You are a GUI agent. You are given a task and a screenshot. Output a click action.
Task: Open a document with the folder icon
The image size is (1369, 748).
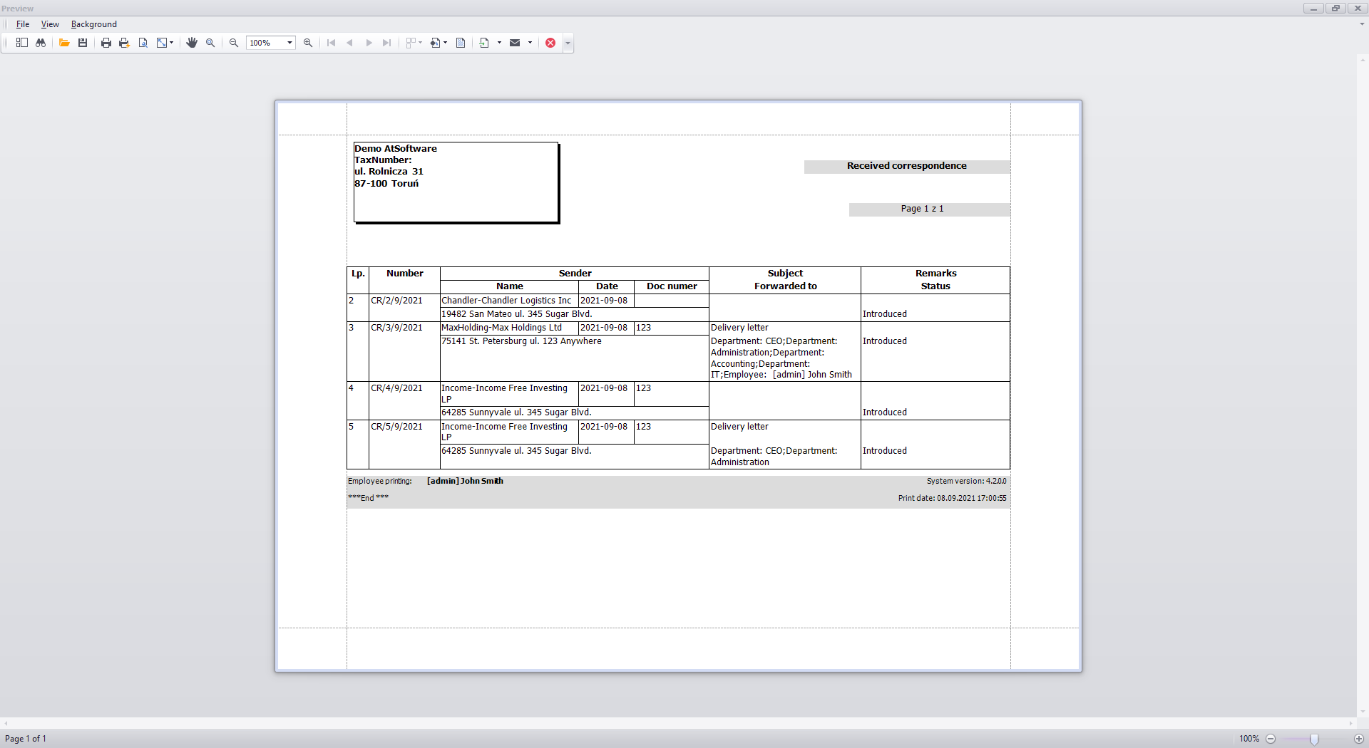[x=64, y=43]
